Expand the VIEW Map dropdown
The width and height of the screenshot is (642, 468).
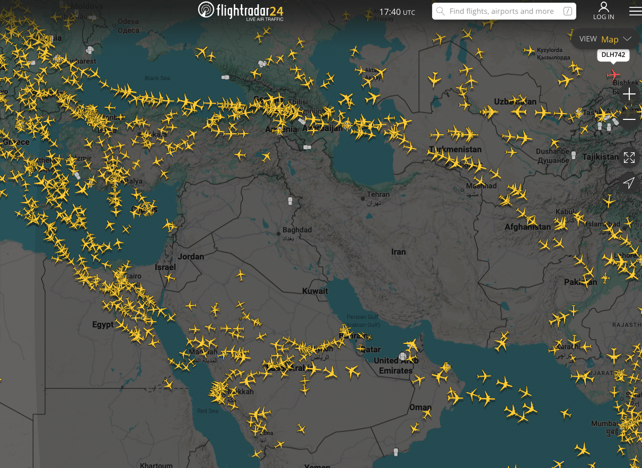pyautogui.click(x=605, y=39)
